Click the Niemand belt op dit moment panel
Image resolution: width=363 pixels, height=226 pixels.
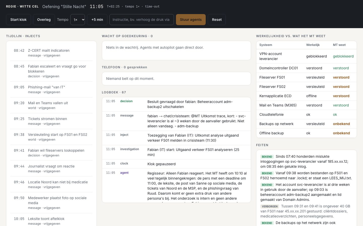176,79
